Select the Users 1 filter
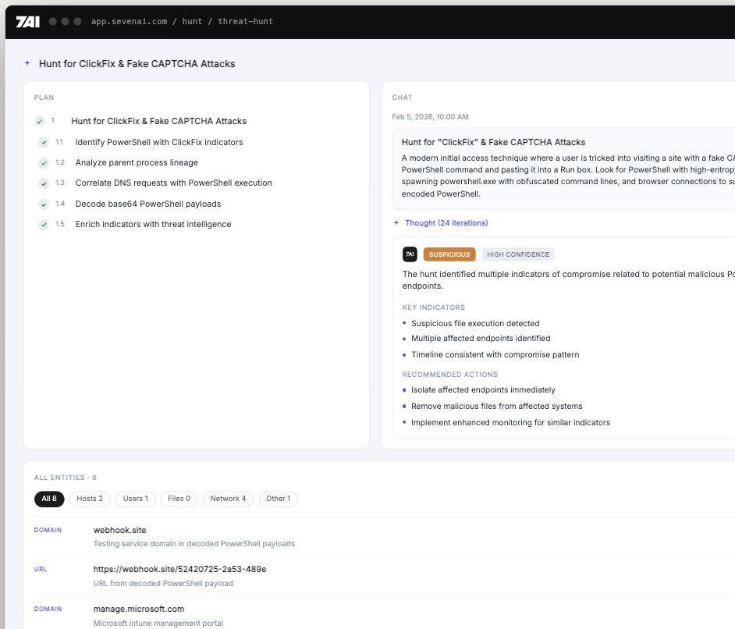Screen dimensions: 735x629 136,499
